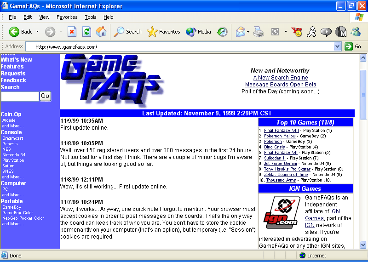This screenshot has width=368, height=262.
Task: Click the GameFAQs logo image
Action: (112, 80)
